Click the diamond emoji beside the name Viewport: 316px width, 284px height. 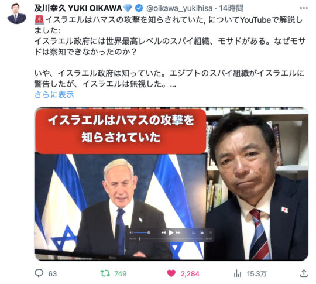point(128,8)
